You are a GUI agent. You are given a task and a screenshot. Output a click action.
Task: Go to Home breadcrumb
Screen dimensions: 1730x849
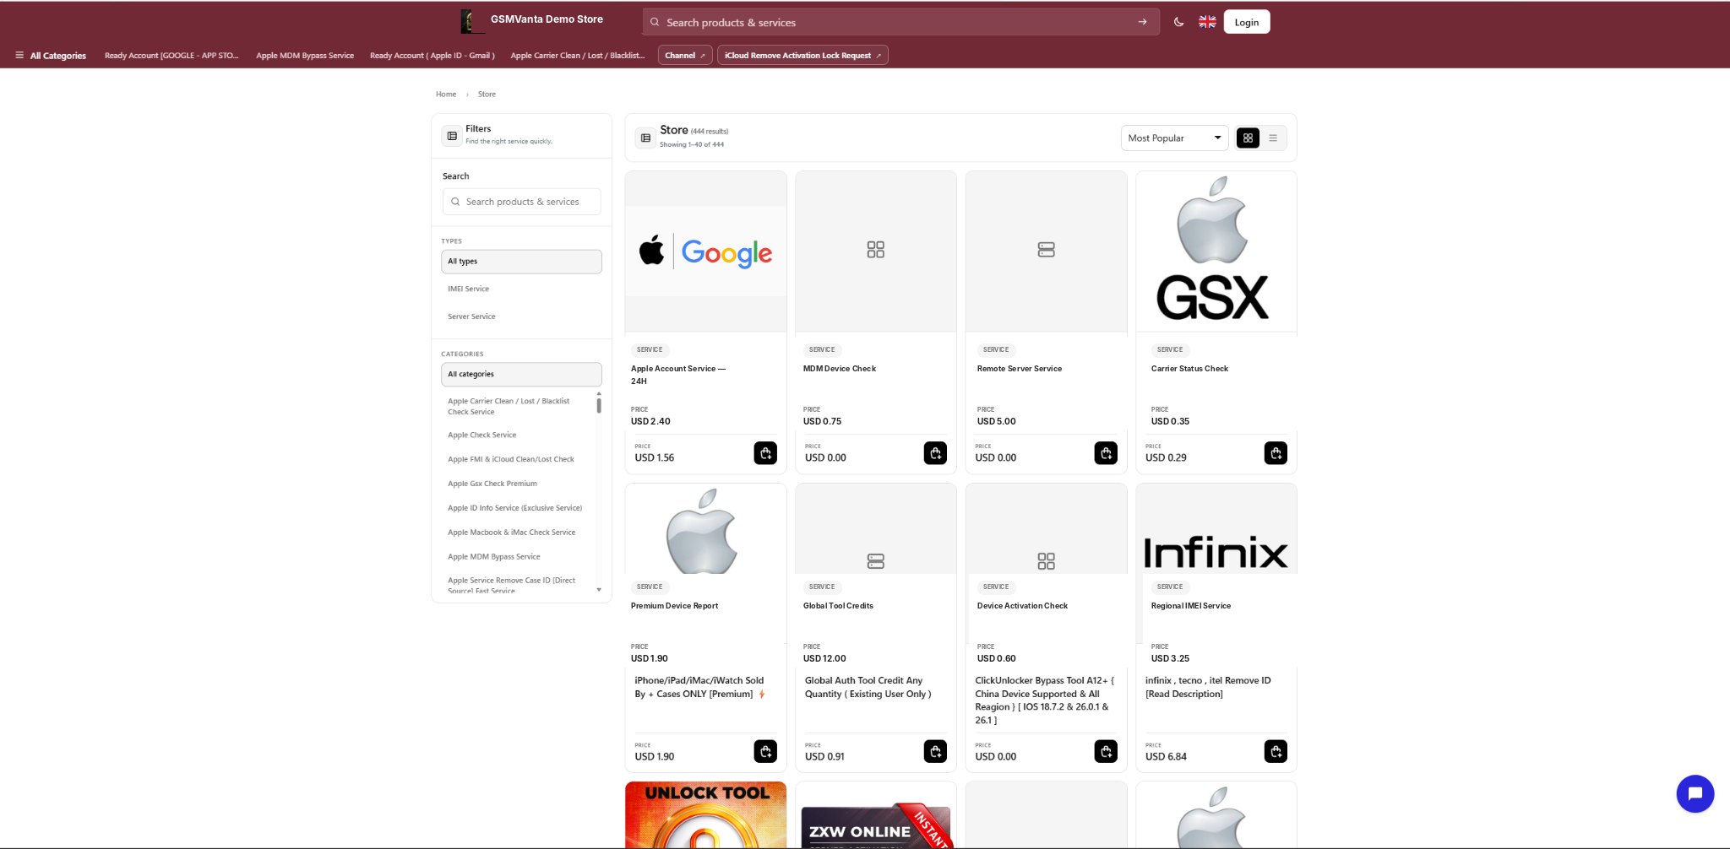pyautogui.click(x=446, y=95)
